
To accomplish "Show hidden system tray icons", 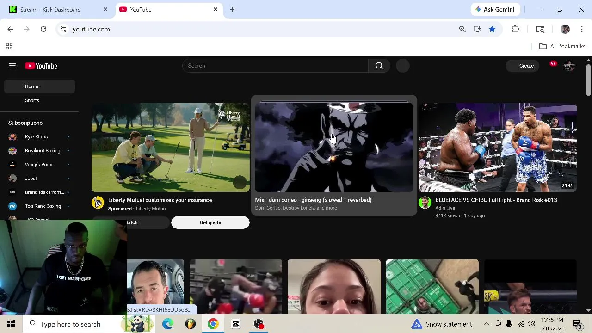I will pos(487,324).
